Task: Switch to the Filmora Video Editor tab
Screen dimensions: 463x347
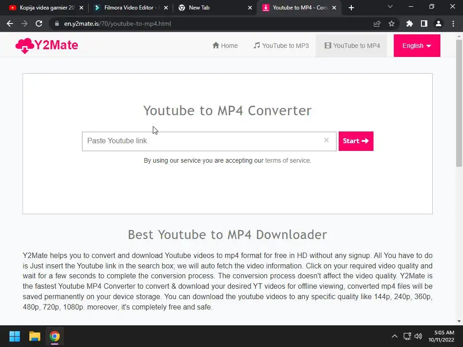Action: [x=130, y=8]
